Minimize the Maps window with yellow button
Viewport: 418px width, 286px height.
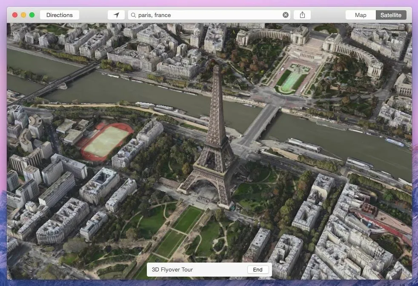pyautogui.click(x=23, y=15)
